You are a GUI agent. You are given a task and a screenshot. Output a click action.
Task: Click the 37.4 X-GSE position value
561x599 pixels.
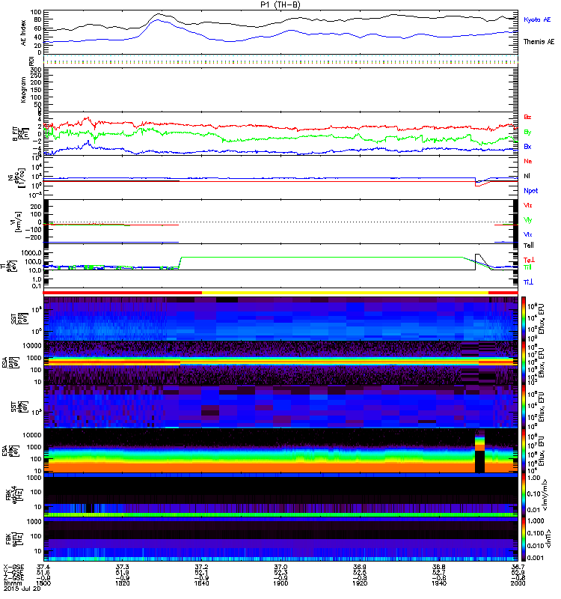(x=43, y=567)
